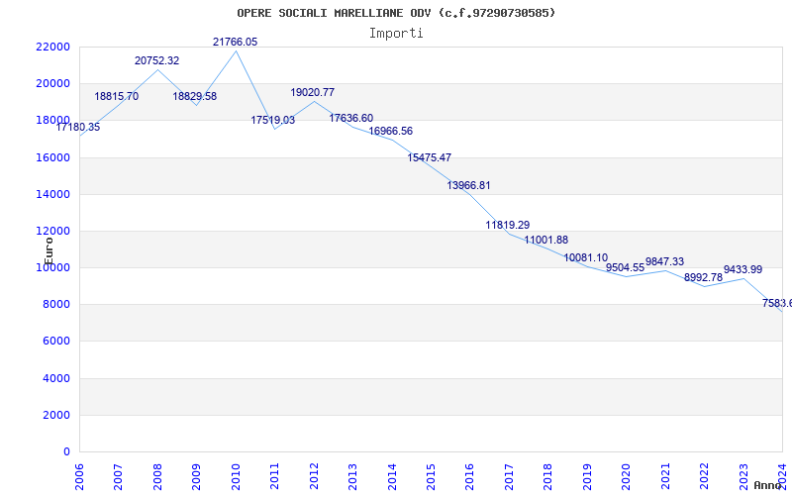Image resolution: width=792 pixels, height=495 pixels.
Task: Click the x-axis year 2010
Action: [x=236, y=476]
